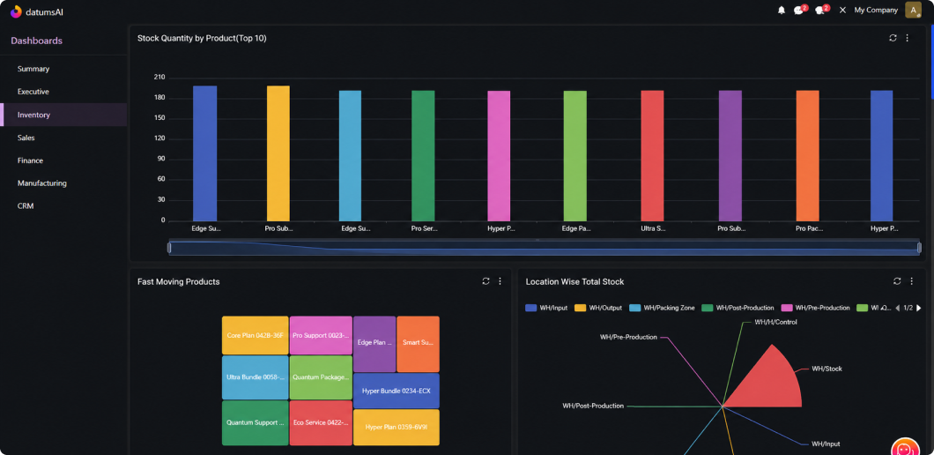
Task: Select the Pro Support 0023 tile
Action: [321, 335]
